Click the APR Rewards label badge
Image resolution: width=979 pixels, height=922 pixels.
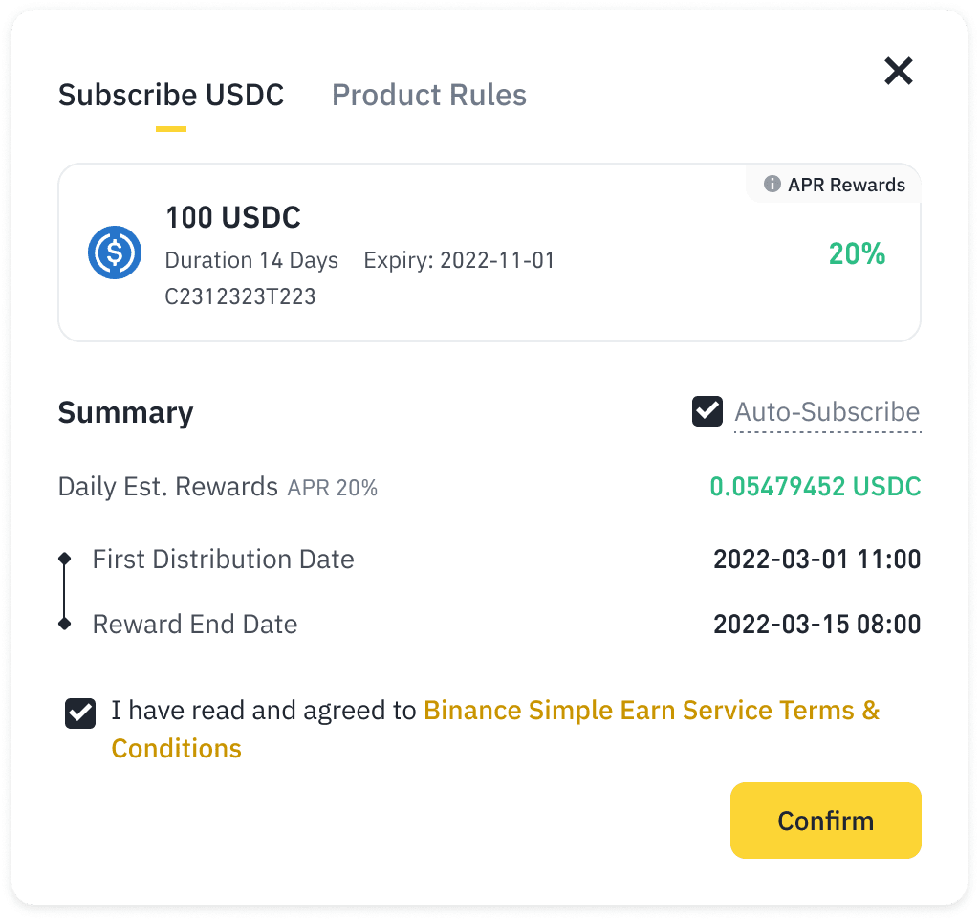pos(845,185)
